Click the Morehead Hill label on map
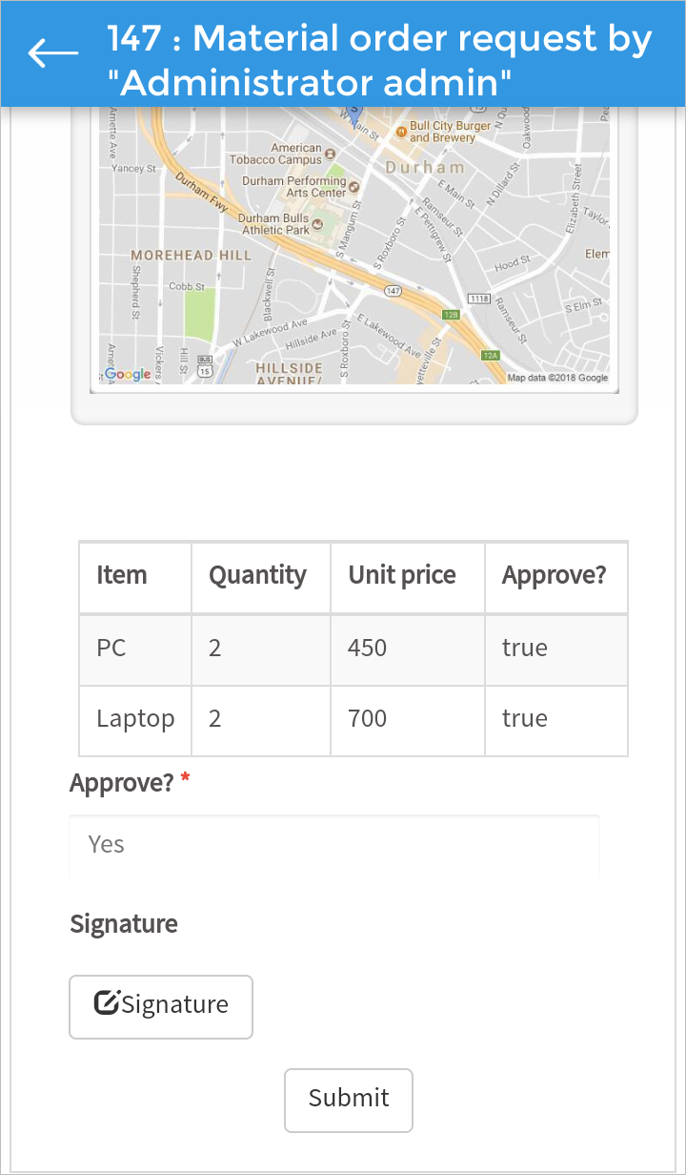Screen dimensions: 686x1175 click(191, 256)
